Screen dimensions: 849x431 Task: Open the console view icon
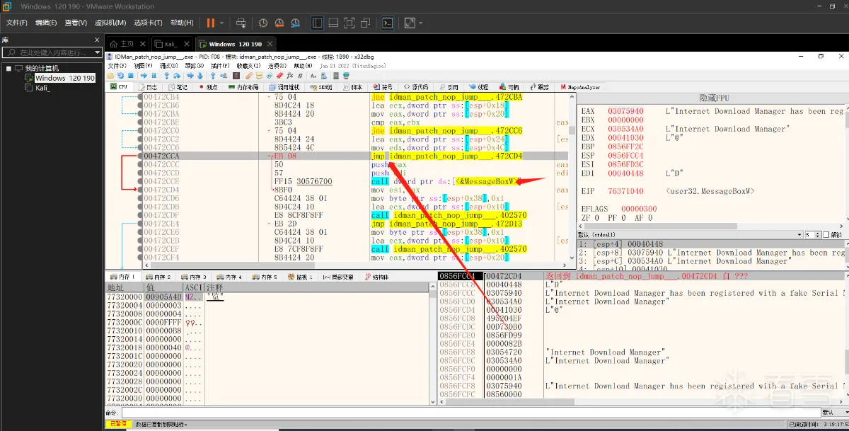(x=387, y=23)
